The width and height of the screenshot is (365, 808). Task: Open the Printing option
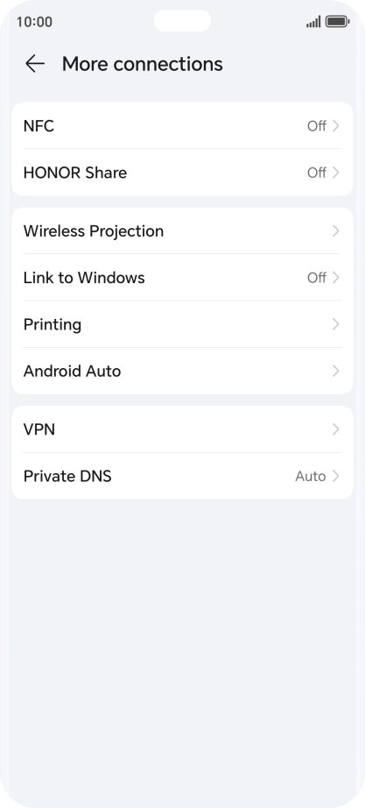(x=182, y=324)
